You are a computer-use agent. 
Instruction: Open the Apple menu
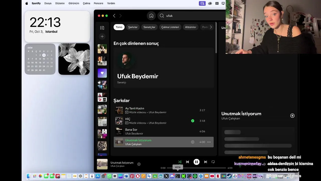27,3
